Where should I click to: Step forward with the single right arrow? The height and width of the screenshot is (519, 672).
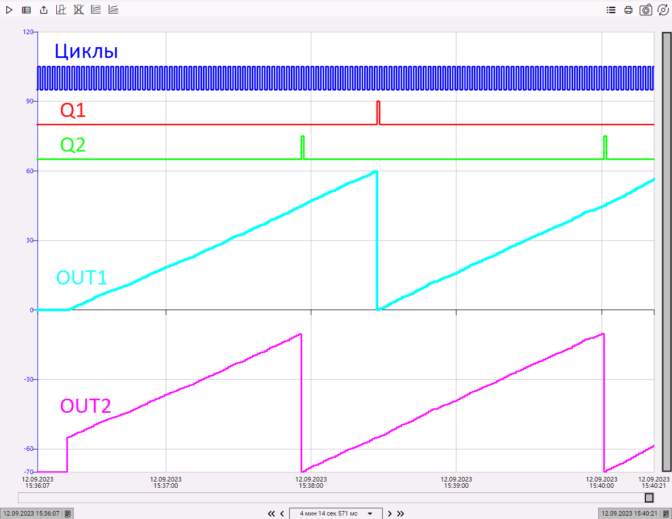tap(390, 513)
